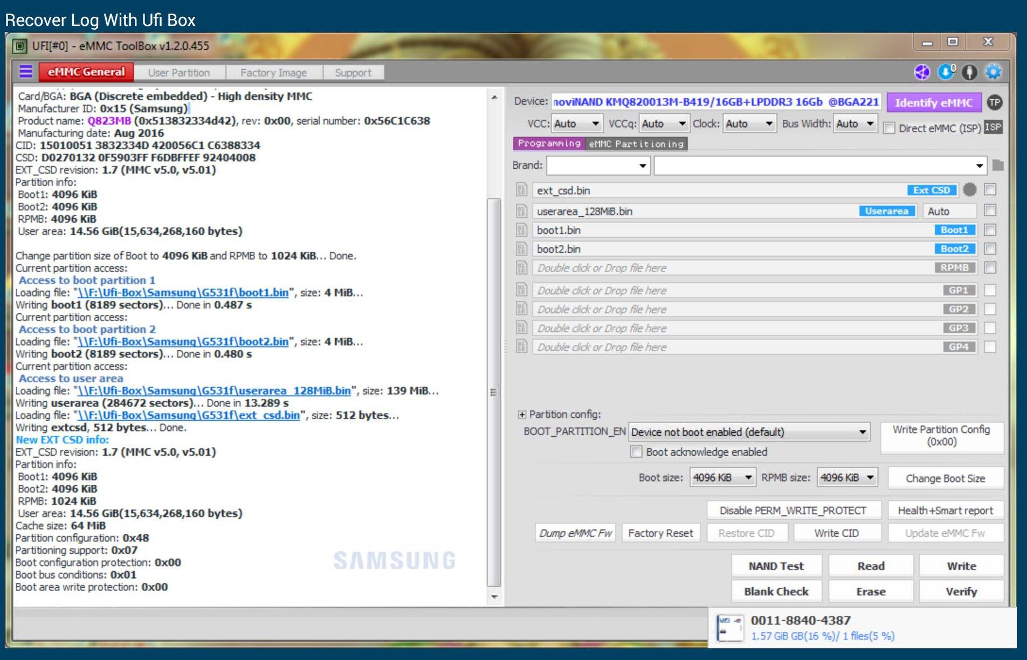This screenshot has height=660, width=1027.
Task: Click the ISP badge icon
Action: [993, 127]
